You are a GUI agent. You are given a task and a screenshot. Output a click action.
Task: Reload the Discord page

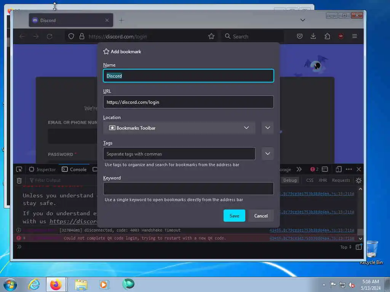tap(50, 36)
